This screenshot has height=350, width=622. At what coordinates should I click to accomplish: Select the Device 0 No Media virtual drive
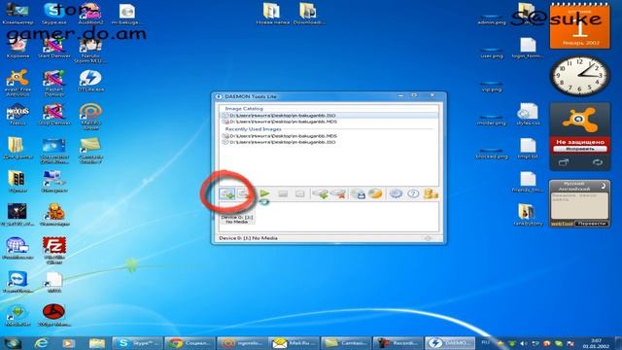pyautogui.click(x=237, y=216)
